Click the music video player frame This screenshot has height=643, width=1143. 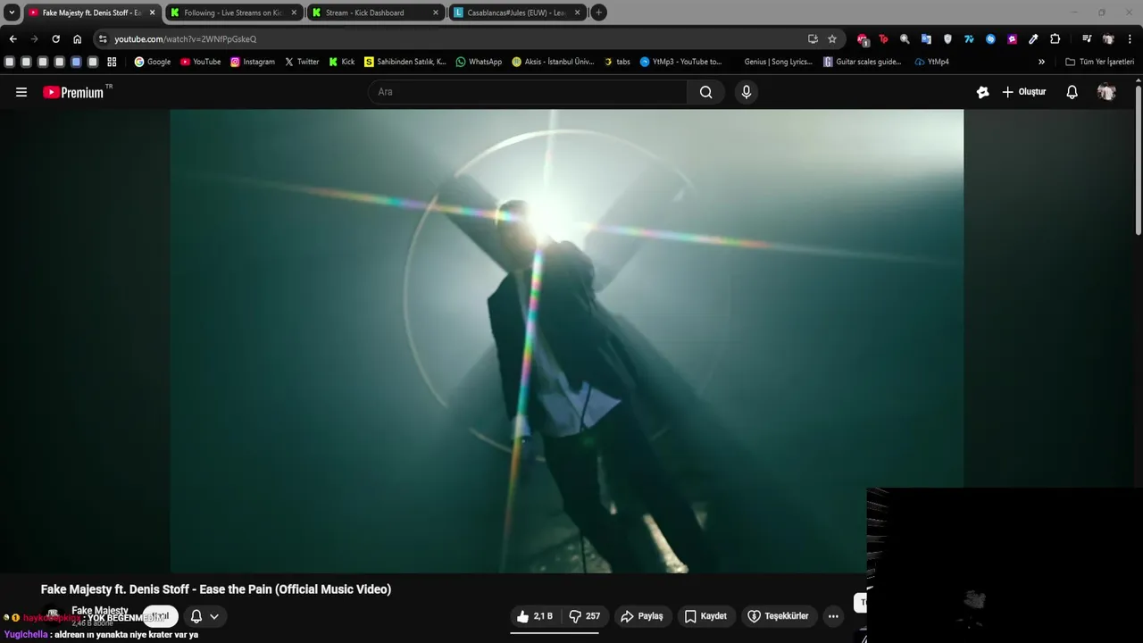[567, 341]
